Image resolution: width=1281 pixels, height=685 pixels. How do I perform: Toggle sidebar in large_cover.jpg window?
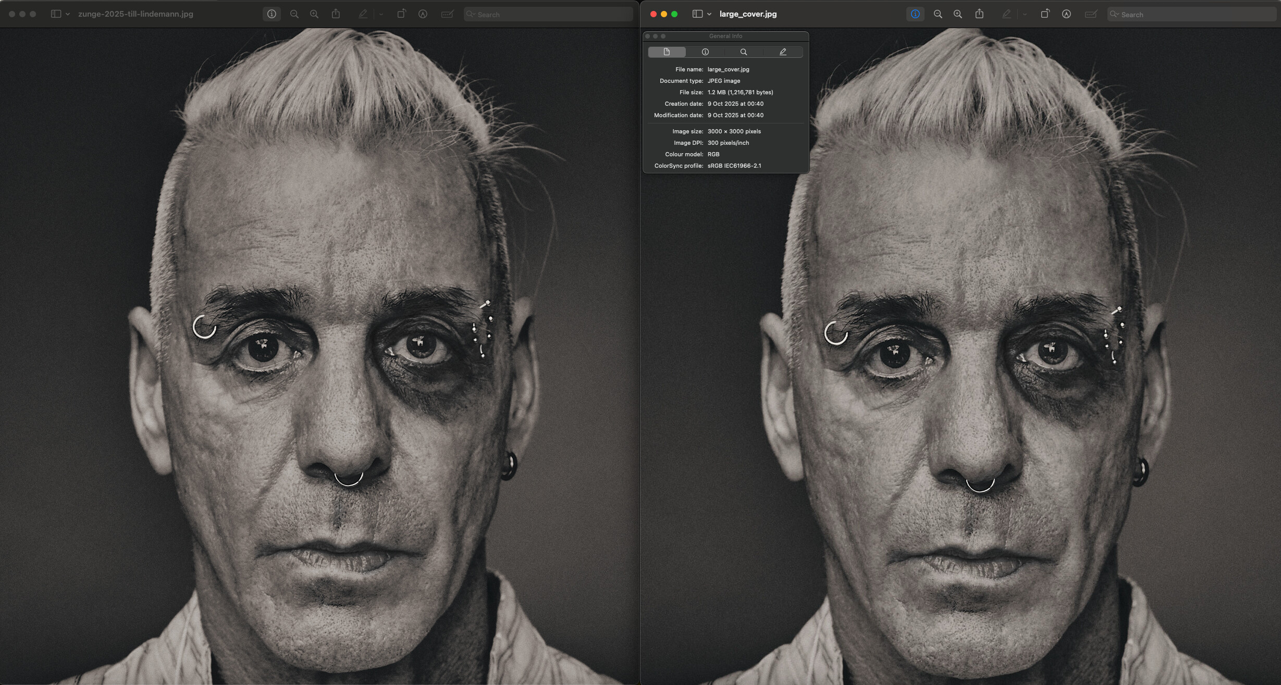click(x=697, y=14)
